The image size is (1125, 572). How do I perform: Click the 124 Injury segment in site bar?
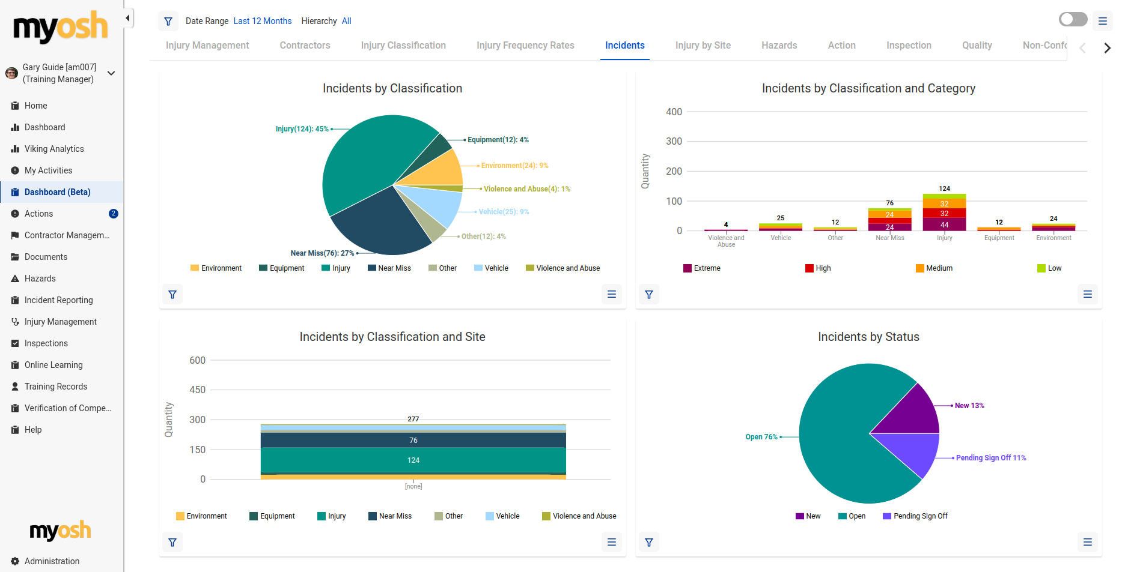pos(413,460)
